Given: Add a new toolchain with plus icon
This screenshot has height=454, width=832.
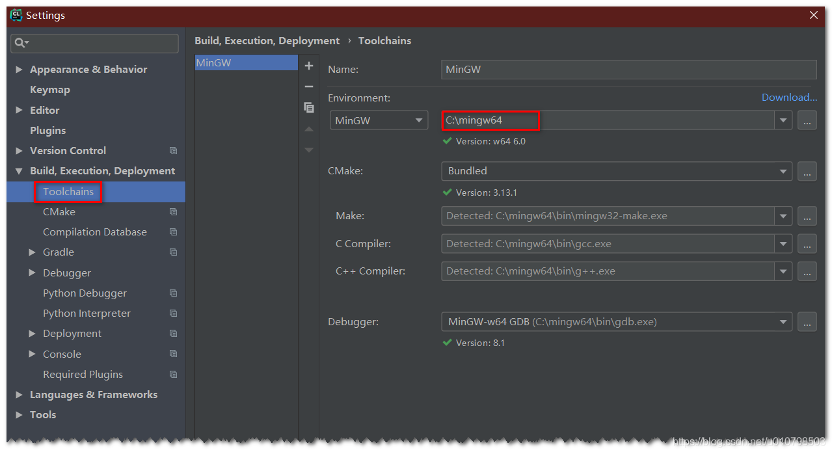Looking at the screenshot, I should [x=309, y=66].
